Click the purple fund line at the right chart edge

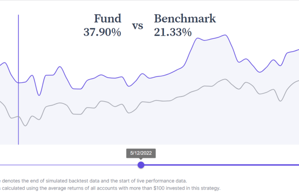[x=298, y=50]
